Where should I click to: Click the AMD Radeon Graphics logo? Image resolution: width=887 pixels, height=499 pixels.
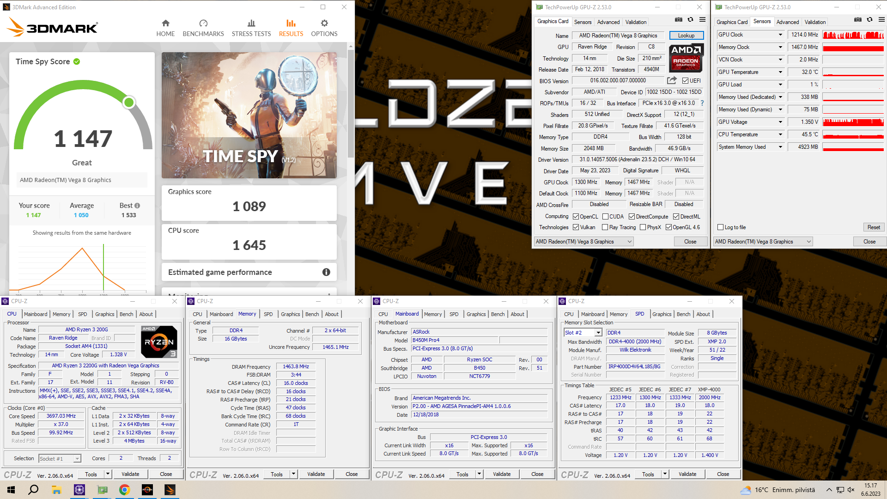click(686, 58)
